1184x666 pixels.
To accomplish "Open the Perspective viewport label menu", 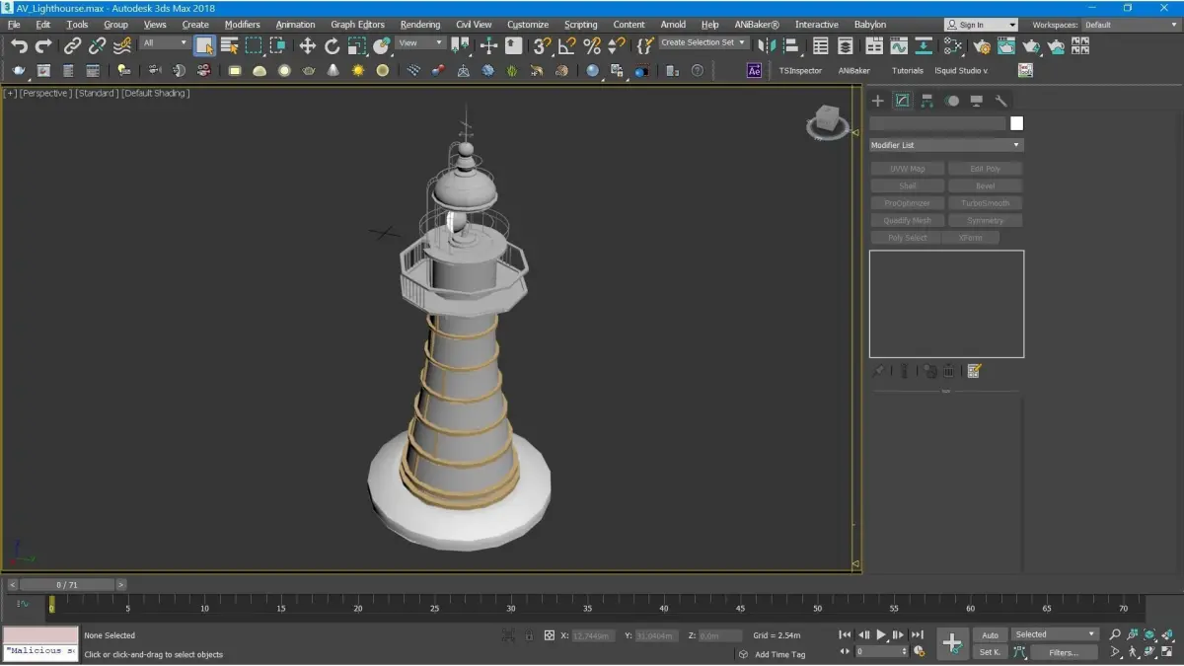I will (45, 94).
